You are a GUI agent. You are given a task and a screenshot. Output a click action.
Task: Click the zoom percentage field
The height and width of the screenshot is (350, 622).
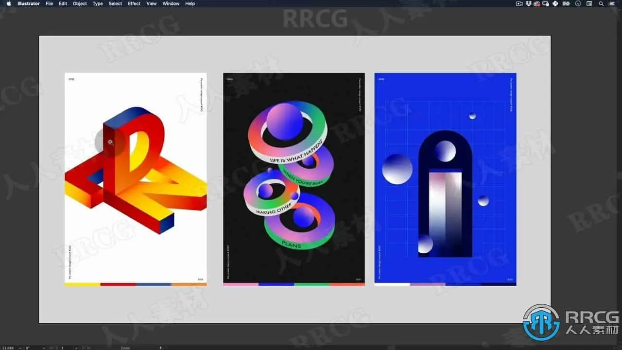[x=8, y=348]
